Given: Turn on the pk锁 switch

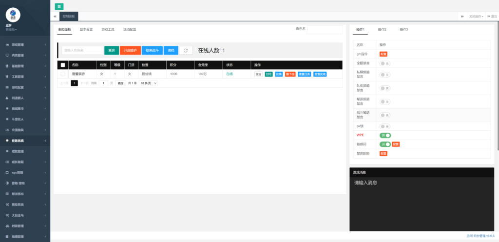Looking at the screenshot, I should (x=385, y=126).
